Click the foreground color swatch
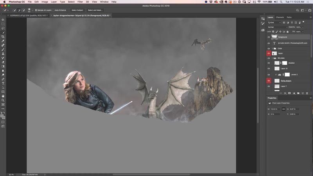The height and width of the screenshot is (176, 313). 2,116
